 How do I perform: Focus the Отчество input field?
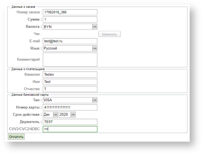click(x=70, y=89)
